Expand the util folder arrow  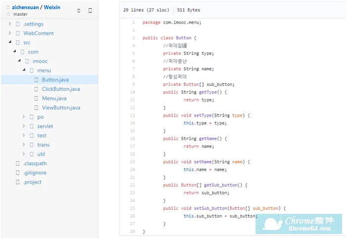click(x=24, y=154)
